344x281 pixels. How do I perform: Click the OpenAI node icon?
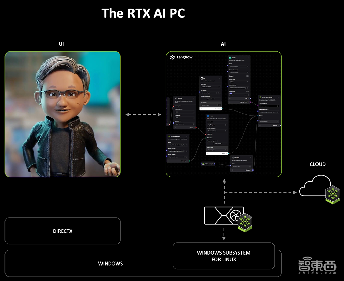click(230, 58)
